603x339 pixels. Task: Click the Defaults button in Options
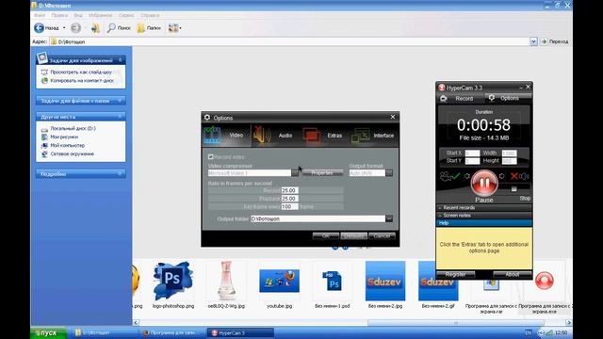[354, 236]
